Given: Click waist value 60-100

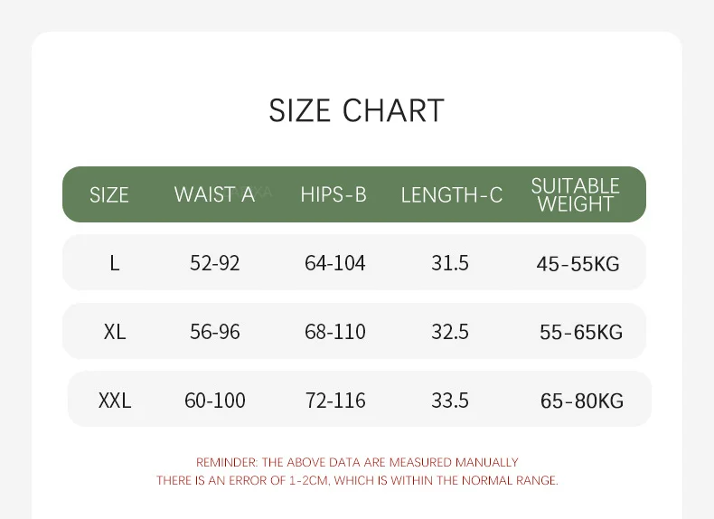Looking at the screenshot, I should (x=215, y=401).
